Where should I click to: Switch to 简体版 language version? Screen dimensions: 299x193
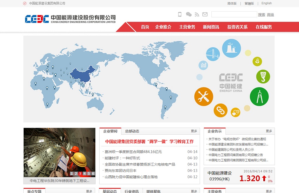tap(232, 3)
